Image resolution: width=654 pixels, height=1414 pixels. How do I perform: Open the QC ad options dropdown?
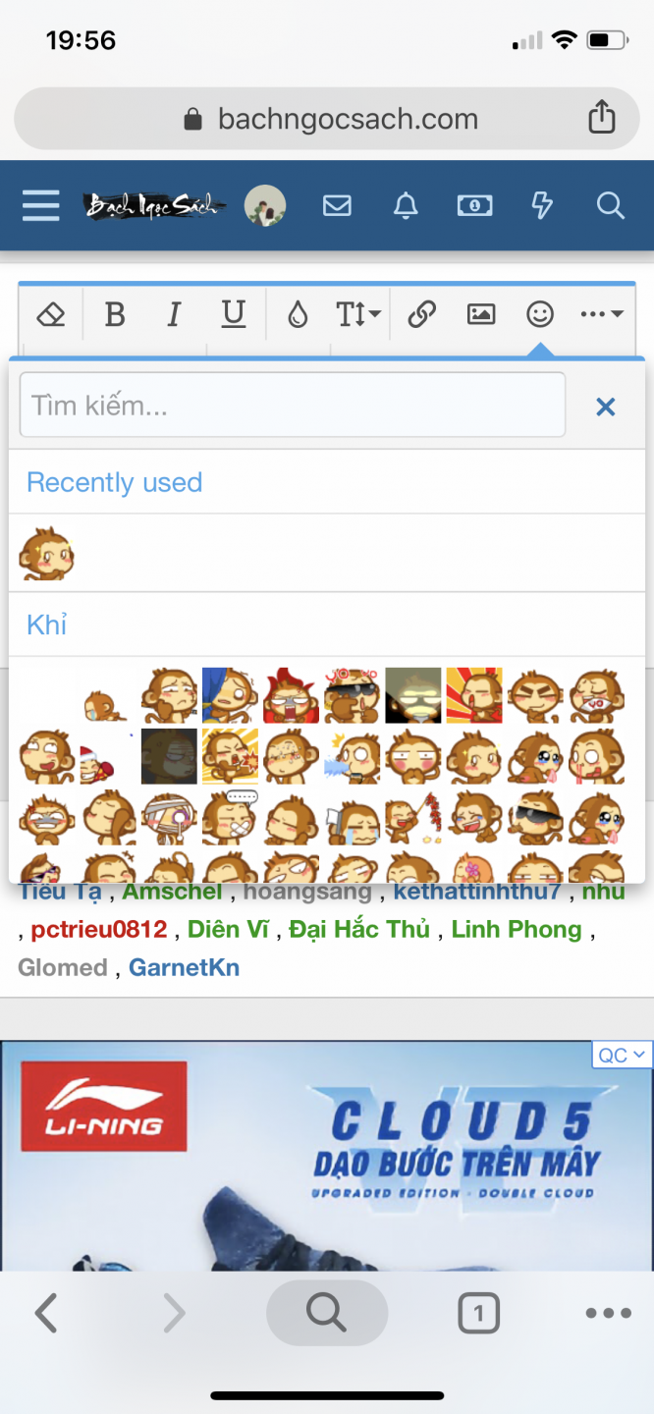622,1055
